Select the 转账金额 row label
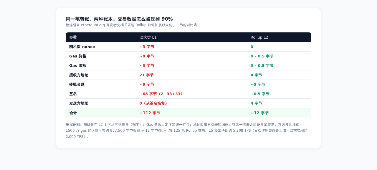This screenshot has height=170, width=377. coord(77,85)
